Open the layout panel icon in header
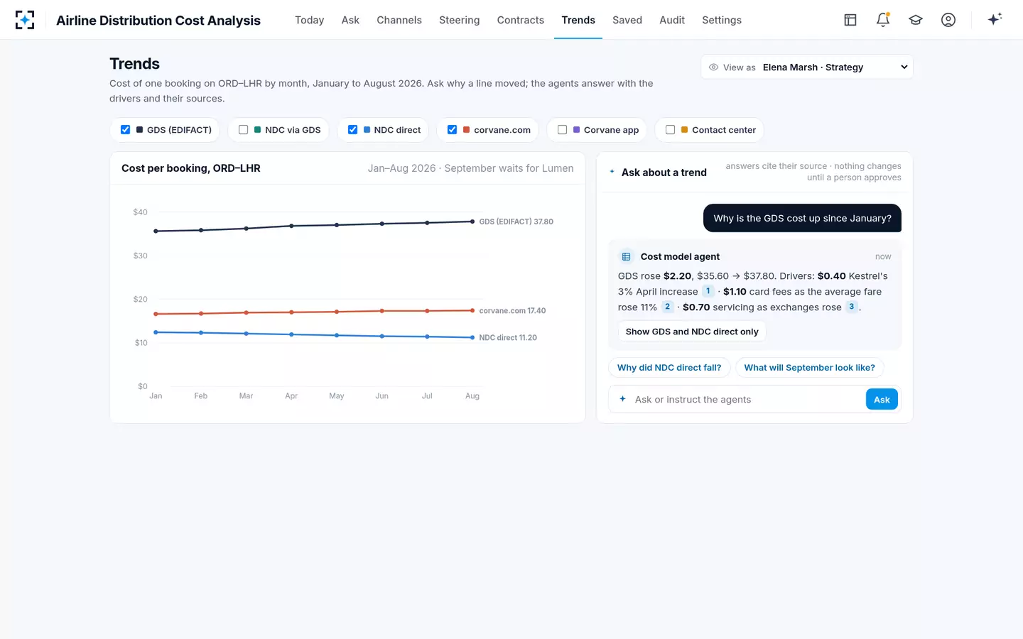Image resolution: width=1023 pixels, height=639 pixels. pyautogui.click(x=850, y=20)
